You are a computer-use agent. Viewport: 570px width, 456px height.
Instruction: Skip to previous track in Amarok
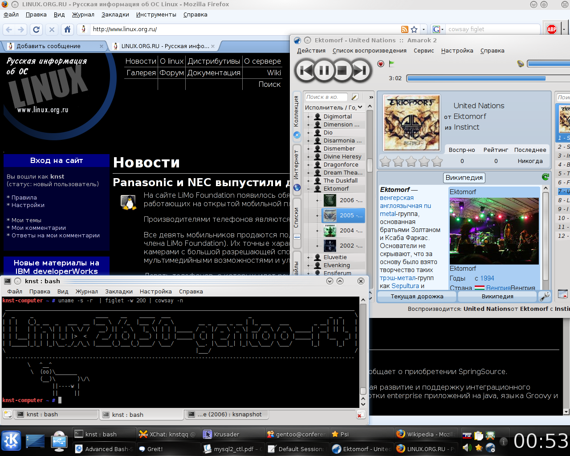click(x=305, y=70)
